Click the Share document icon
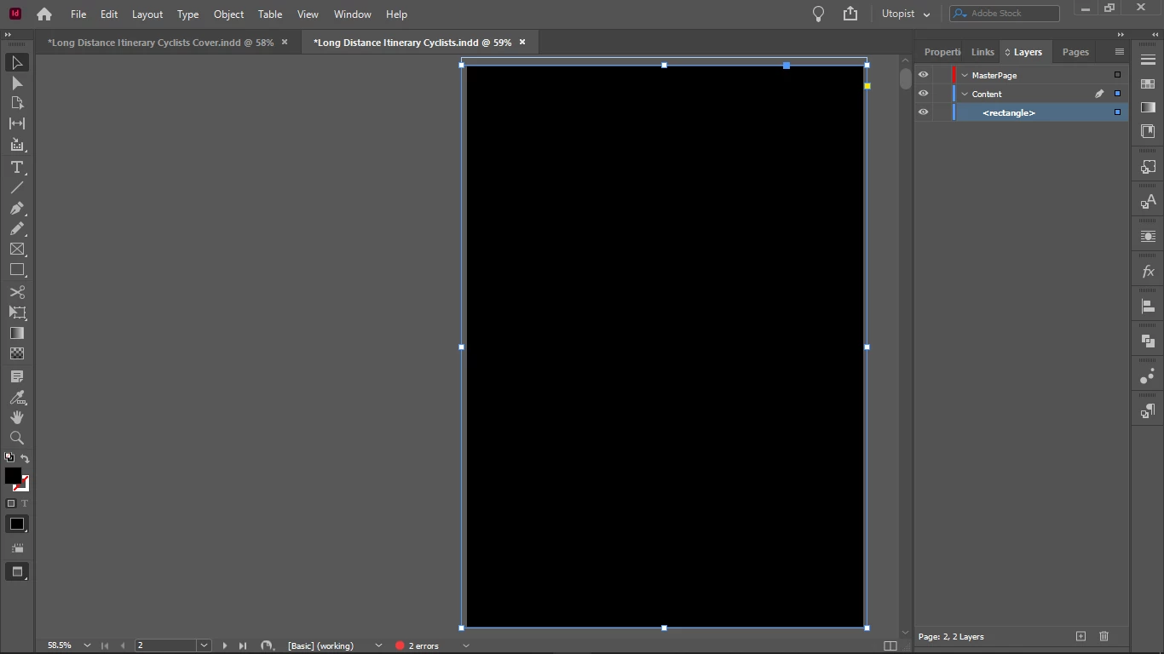The image size is (1164, 654). (850, 14)
